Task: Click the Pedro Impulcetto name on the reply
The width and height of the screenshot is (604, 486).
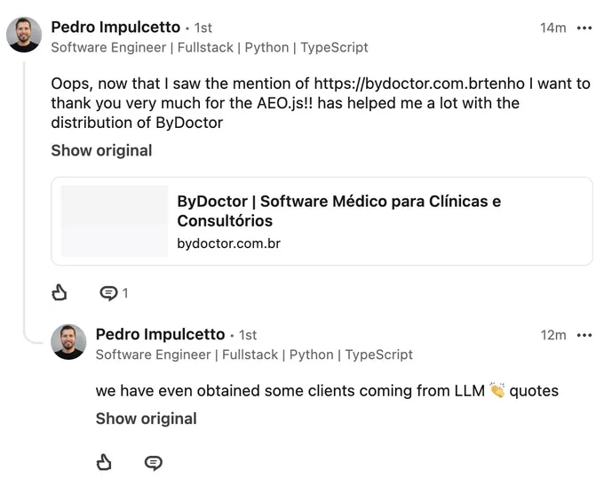Action: (x=160, y=335)
